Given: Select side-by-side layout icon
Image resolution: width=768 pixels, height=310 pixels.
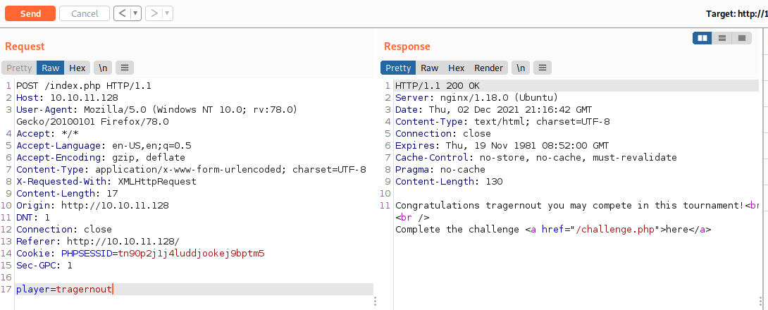Looking at the screenshot, I should click(702, 38).
